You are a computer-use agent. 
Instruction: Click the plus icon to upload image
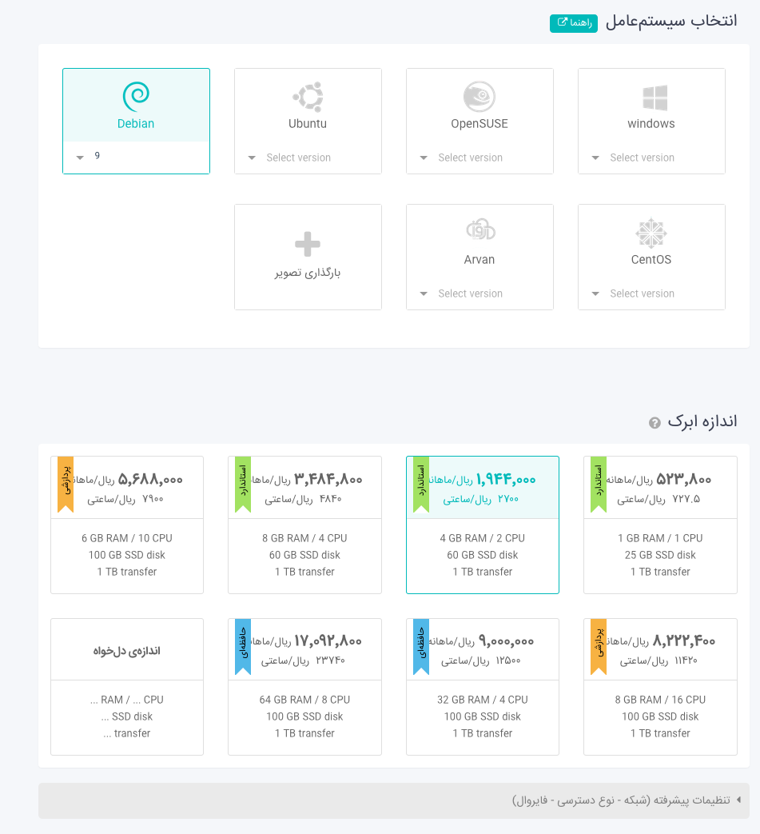pos(308,244)
